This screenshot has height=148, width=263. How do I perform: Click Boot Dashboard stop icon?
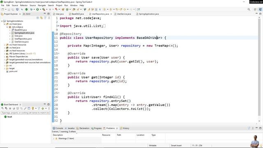(10, 109)
